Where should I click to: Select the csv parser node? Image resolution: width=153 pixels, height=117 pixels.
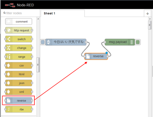(x=18, y=65)
